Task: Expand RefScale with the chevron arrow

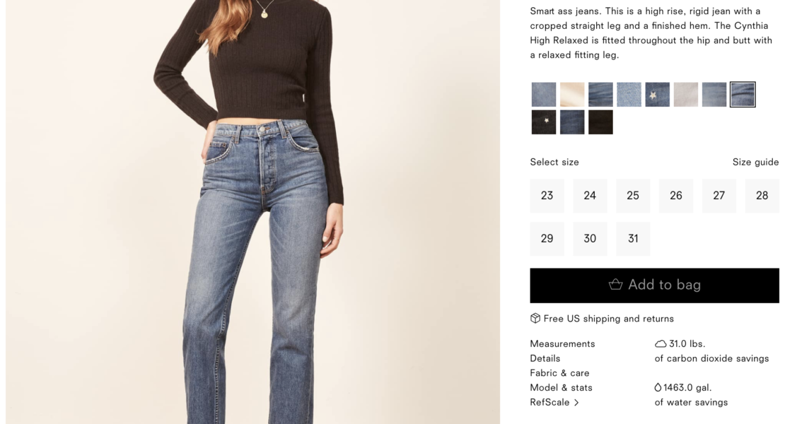Action: pos(577,403)
